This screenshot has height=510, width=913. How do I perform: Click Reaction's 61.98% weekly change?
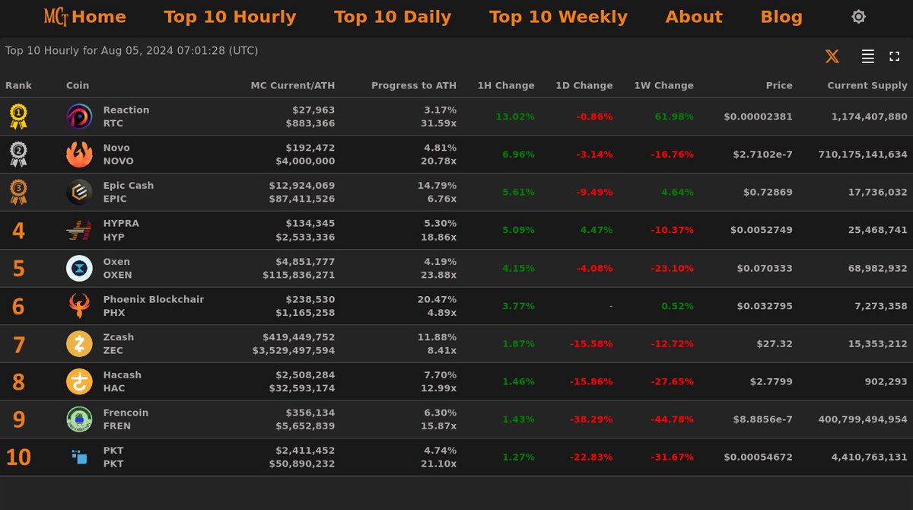[x=674, y=116]
